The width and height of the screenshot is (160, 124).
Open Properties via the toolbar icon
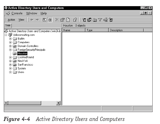pos(62,20)
